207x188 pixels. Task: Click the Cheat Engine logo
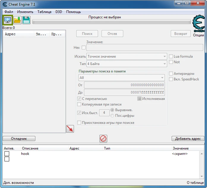pyautogui.click(x=199, y=24)
